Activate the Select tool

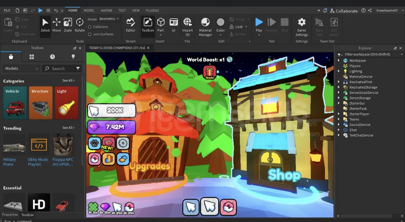45,25
